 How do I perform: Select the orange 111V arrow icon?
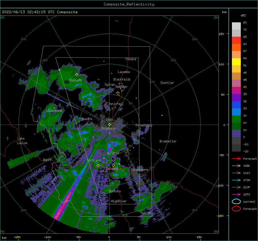click(x=236, y=173)
